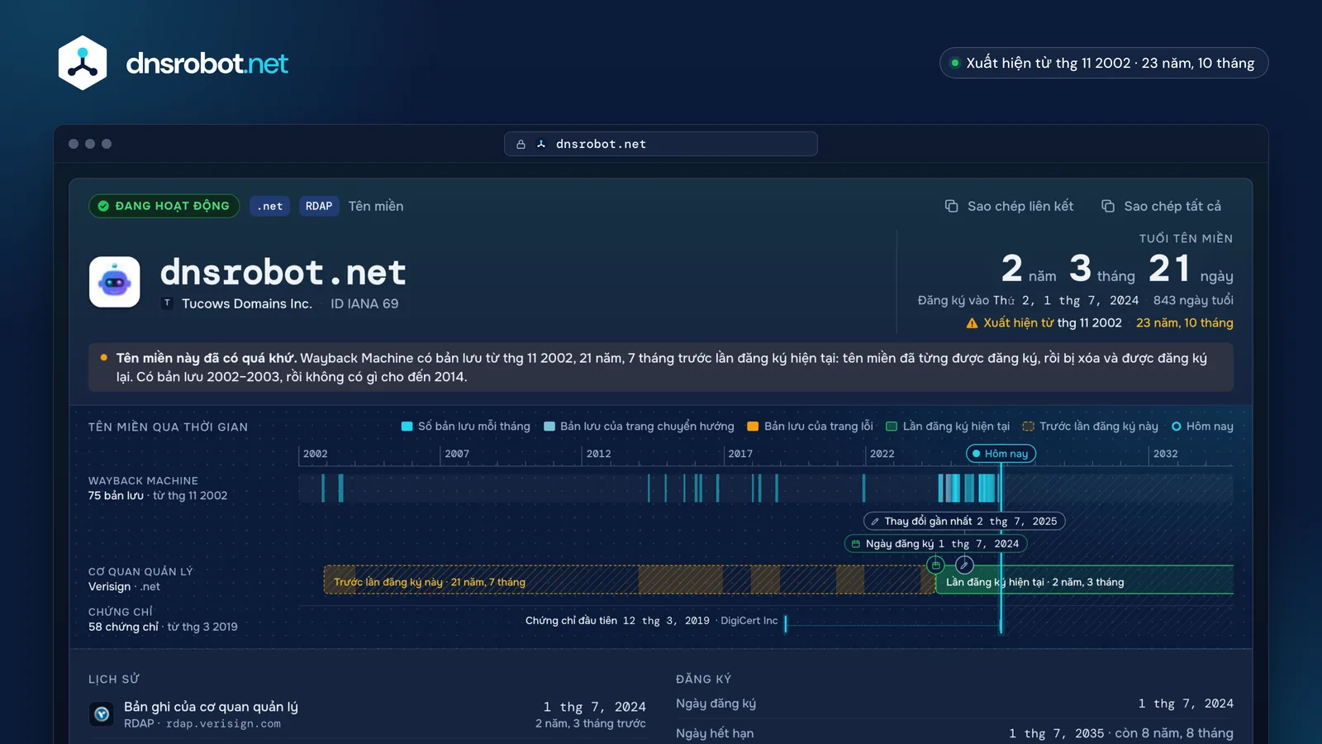Viewport: 1322px width, 744px height.
Task: Click the Lần đăng ký hiện tại legend item
Action: [x=948, y=427]
